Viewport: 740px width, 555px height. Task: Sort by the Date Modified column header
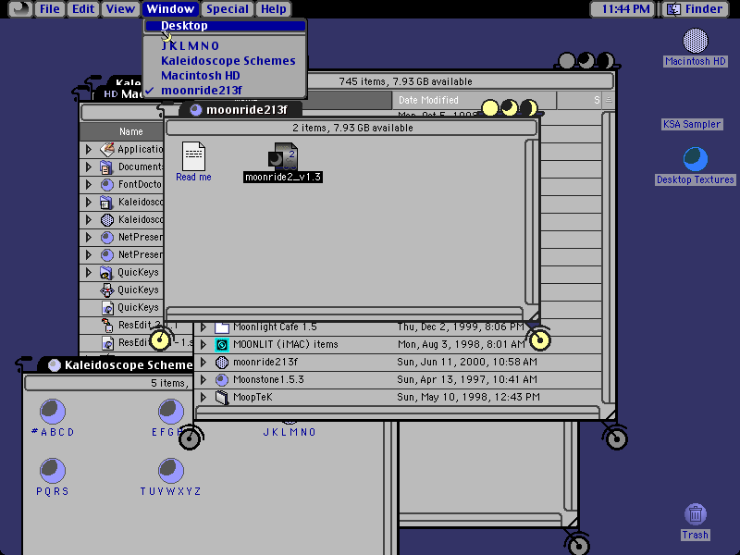pos(475,100)
